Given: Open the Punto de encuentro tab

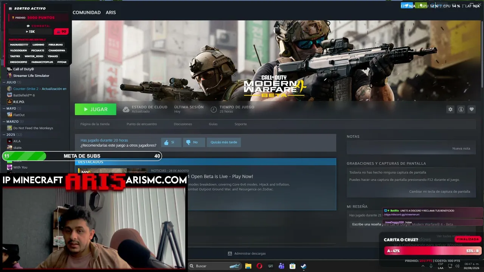Looking at the screenshot, I should [141, 124].
